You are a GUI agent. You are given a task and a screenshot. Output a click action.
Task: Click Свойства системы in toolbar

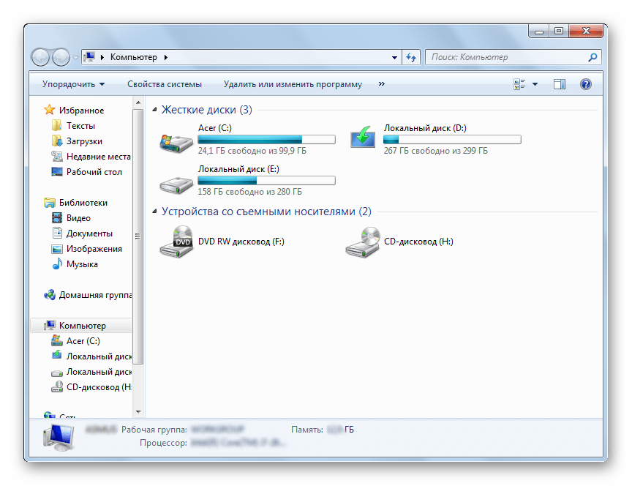165,84
